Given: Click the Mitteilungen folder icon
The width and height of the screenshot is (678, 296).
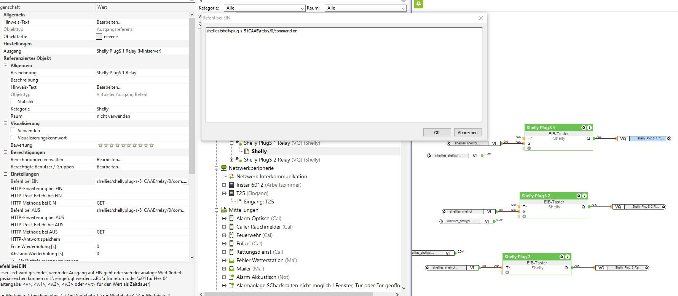Looking at the screenshot, I should [223, 210].
